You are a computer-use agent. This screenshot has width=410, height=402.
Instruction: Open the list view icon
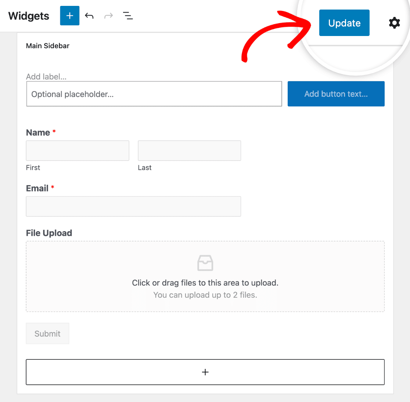(x=128, y=16)
